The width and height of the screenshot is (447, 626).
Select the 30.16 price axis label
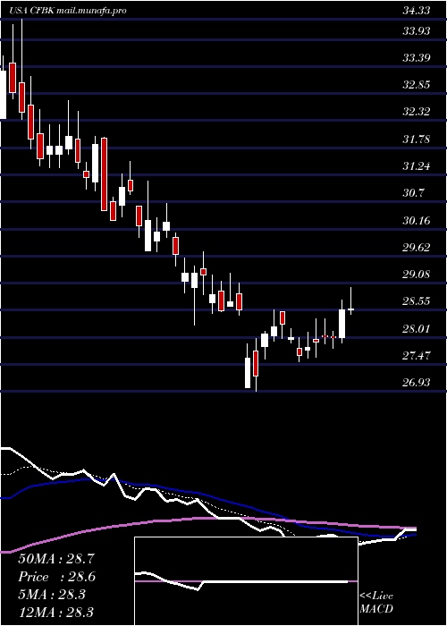(417, 220)
